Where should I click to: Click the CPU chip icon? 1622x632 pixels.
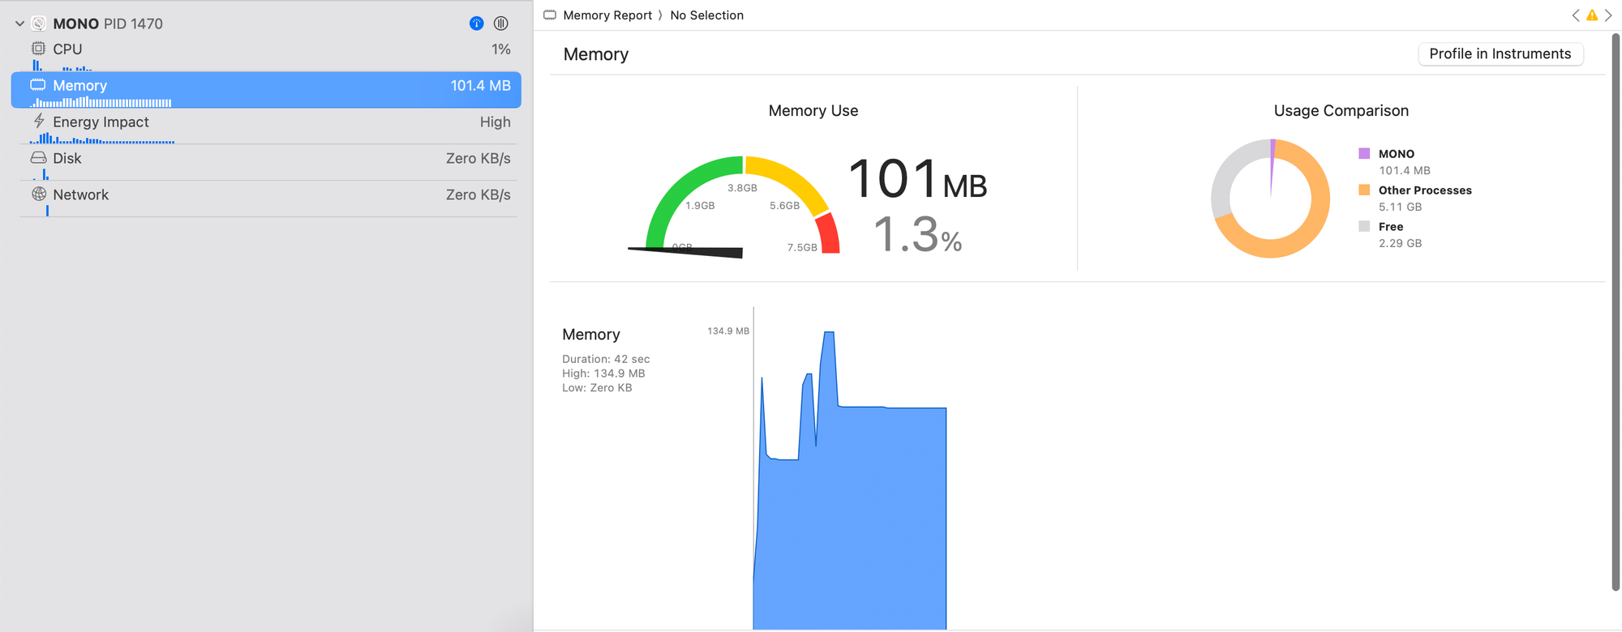coord(38,49)
